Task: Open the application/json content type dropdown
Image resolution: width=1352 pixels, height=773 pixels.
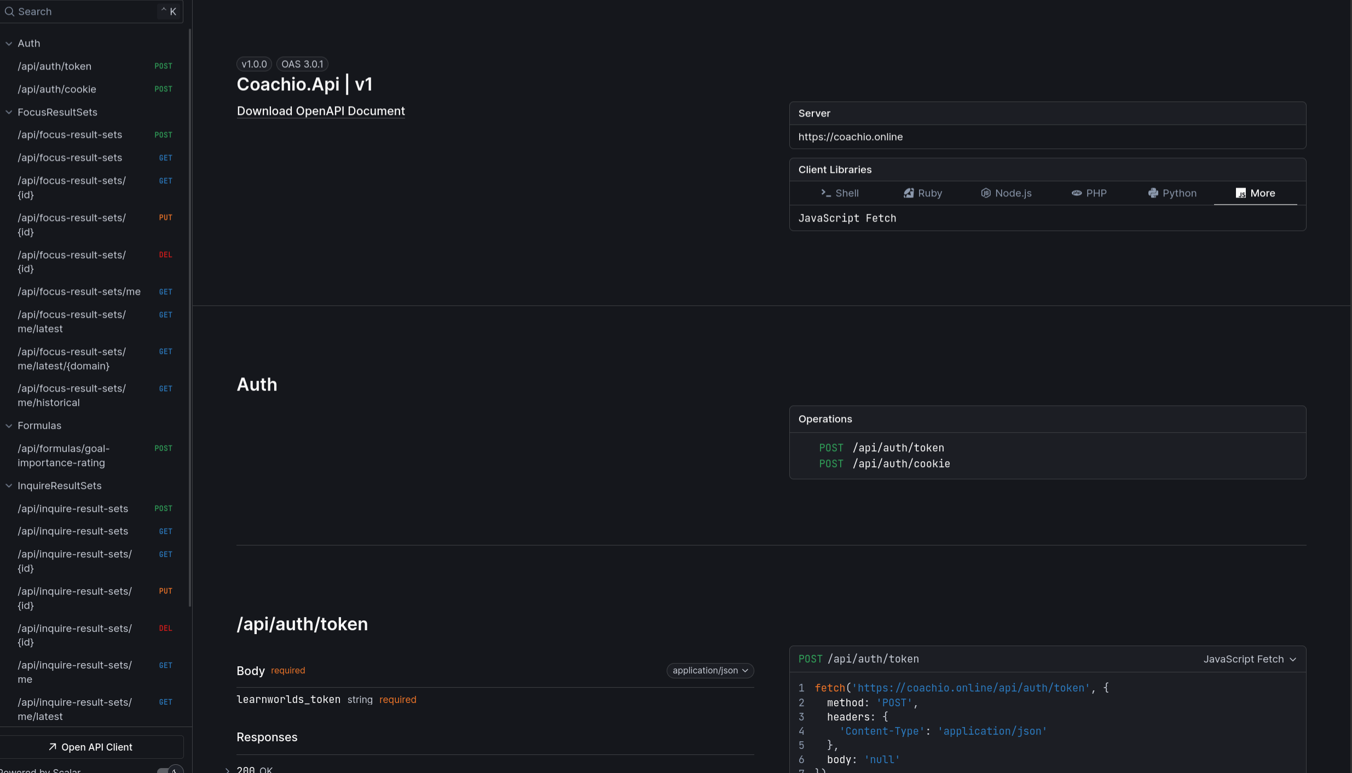Action: click(710, 671)
